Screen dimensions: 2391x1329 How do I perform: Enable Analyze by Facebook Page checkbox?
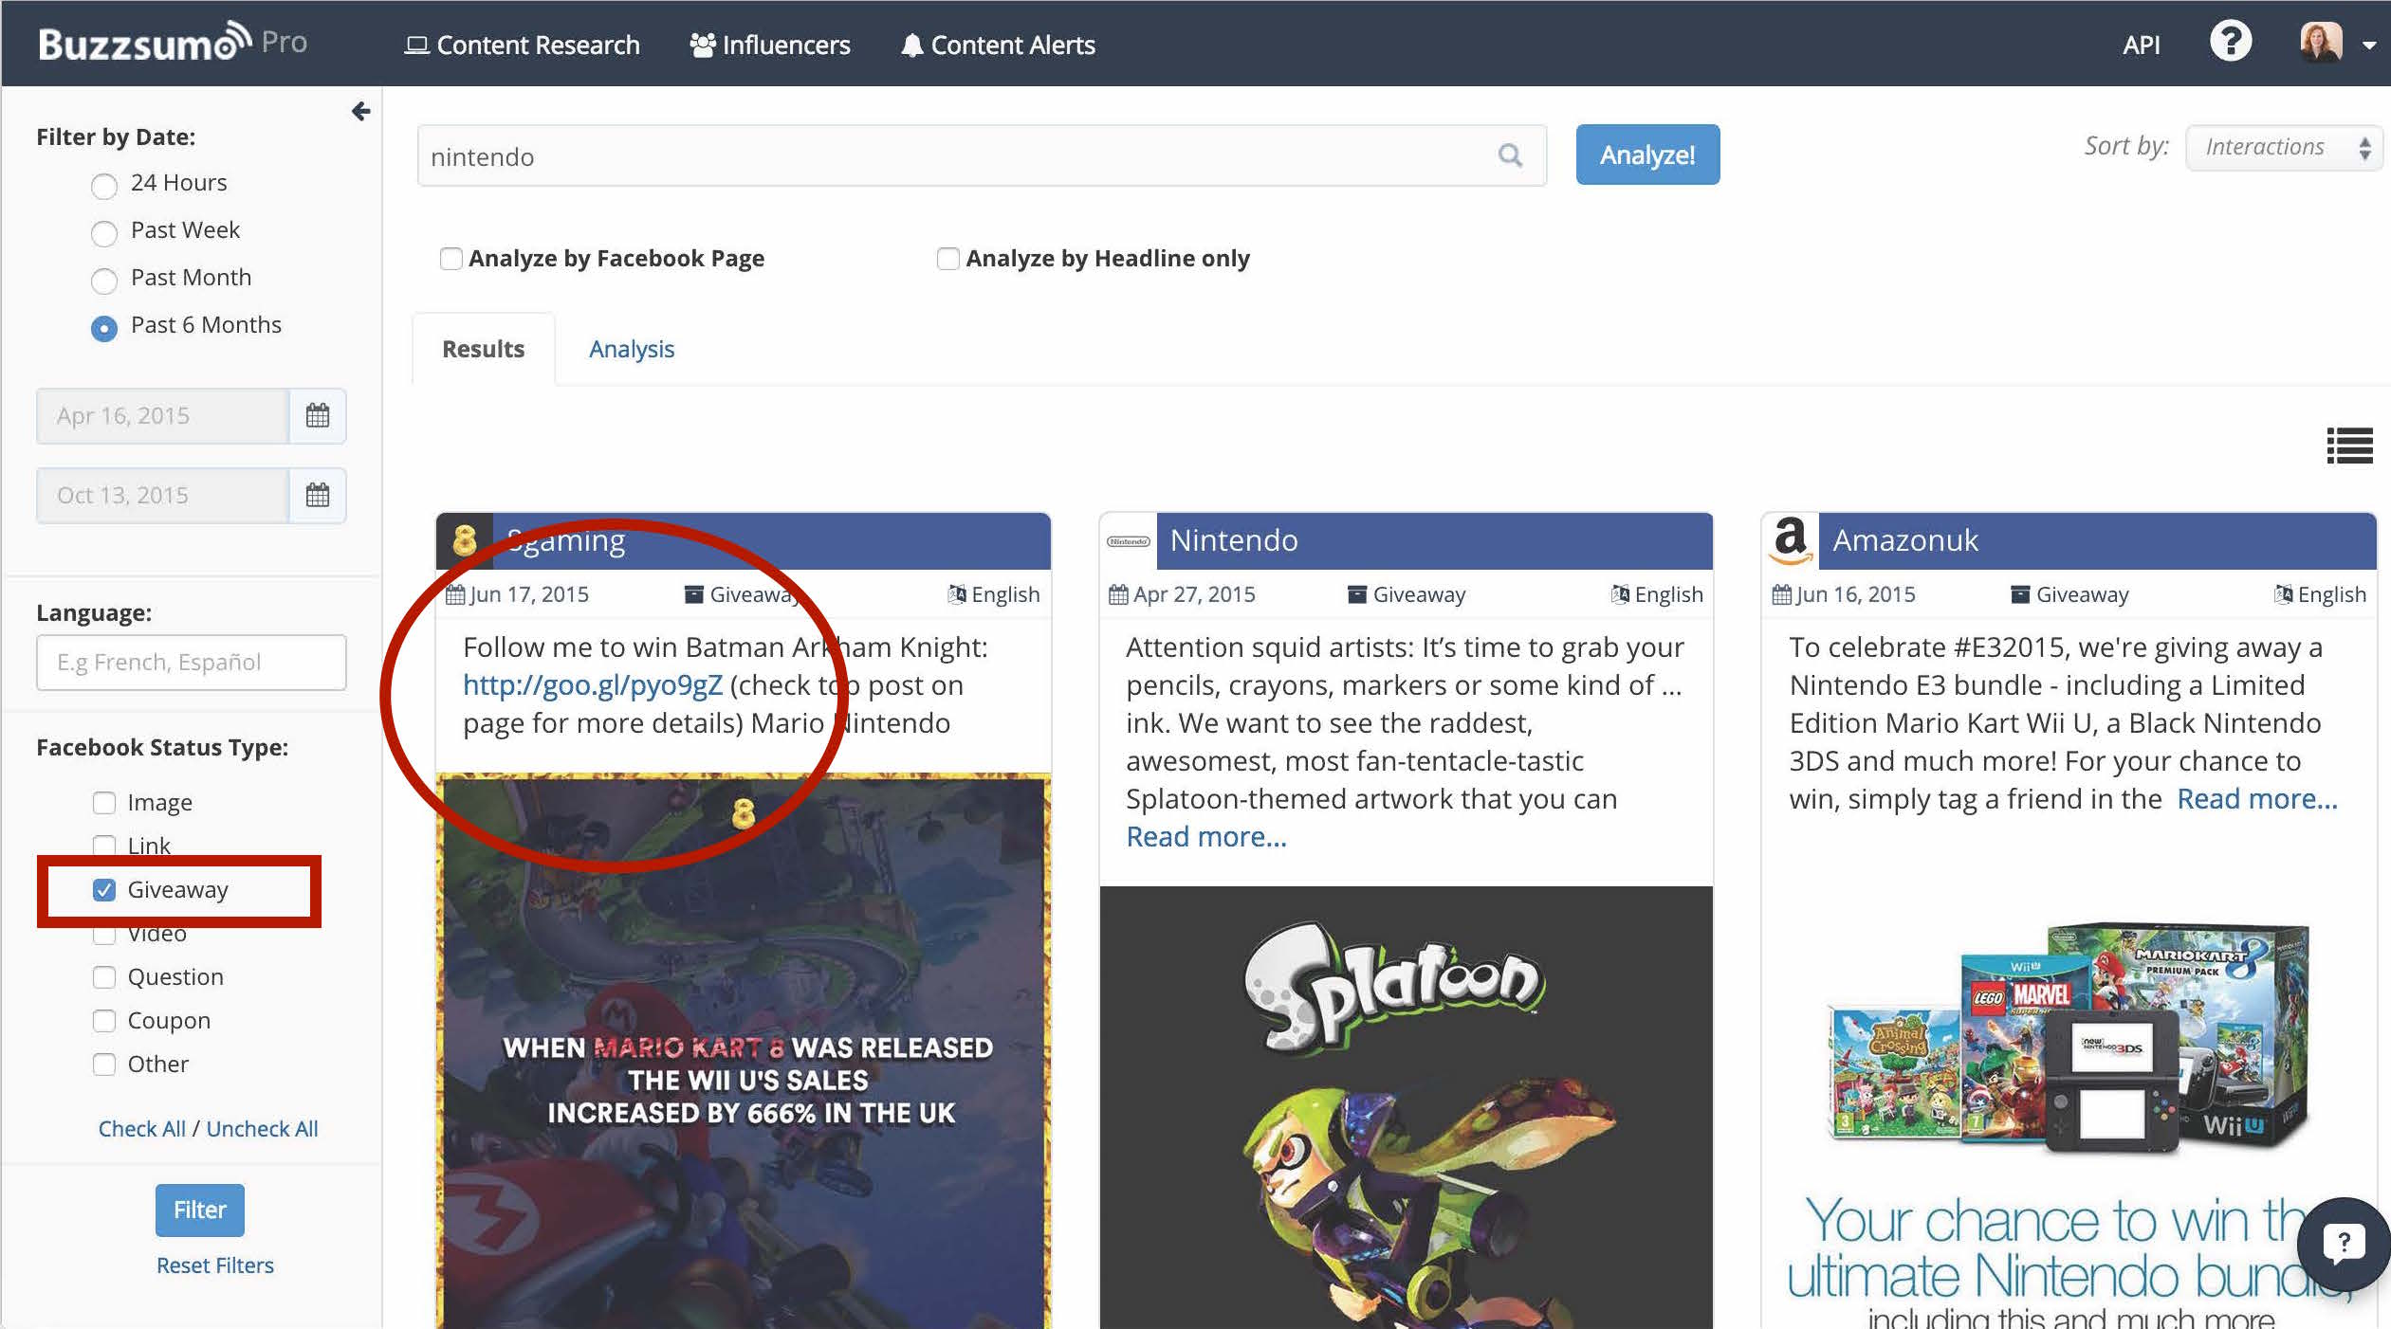451,259
